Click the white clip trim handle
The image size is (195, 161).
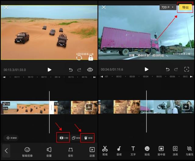[x=51, y=108]
